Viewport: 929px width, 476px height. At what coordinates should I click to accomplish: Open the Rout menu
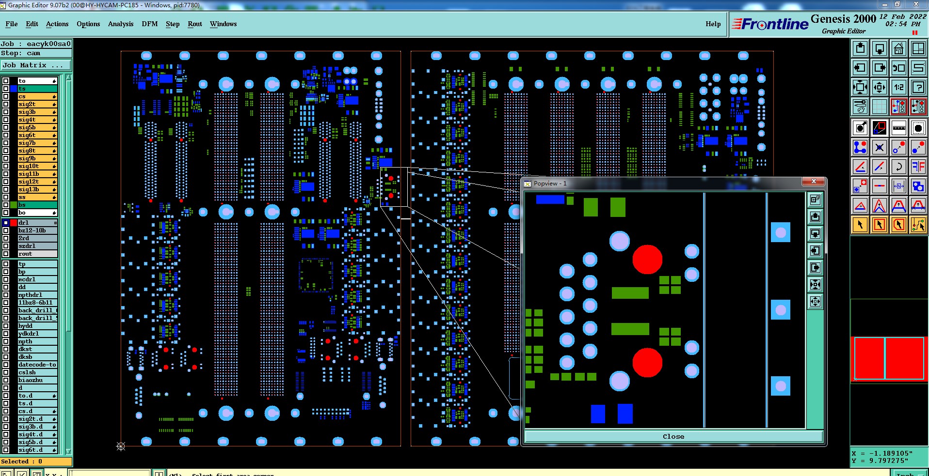pos(195,24)
